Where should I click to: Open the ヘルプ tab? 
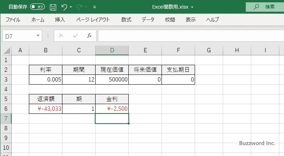(x=213, y=19)
